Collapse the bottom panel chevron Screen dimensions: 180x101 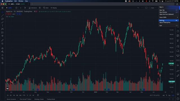[170, 99]
